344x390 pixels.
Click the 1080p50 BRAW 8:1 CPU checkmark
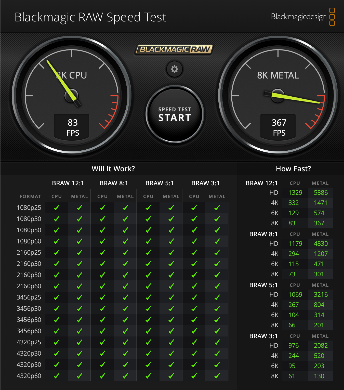point(102,230)
